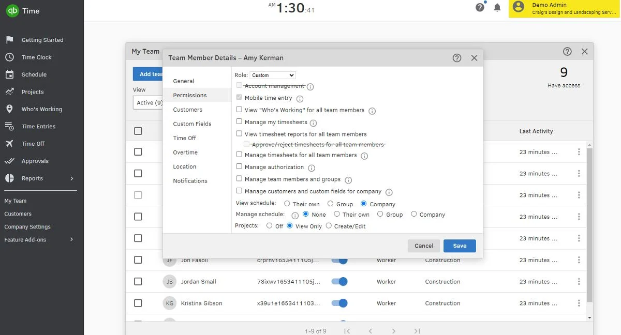Set Manage schedule to Company
The image size is (621, 335).
[x=413, y=214]
